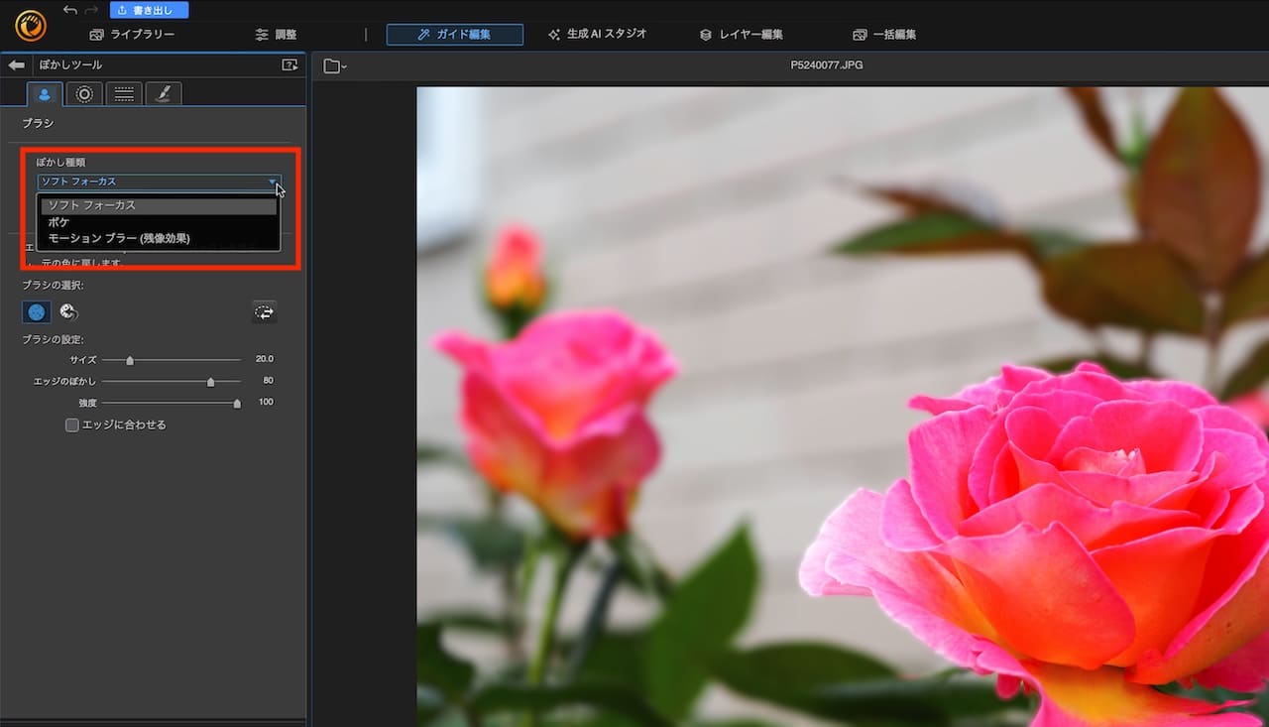Click the 強度 value 100
The width and height of the screenshot is (1269, 727).
[x=266, y=403]
